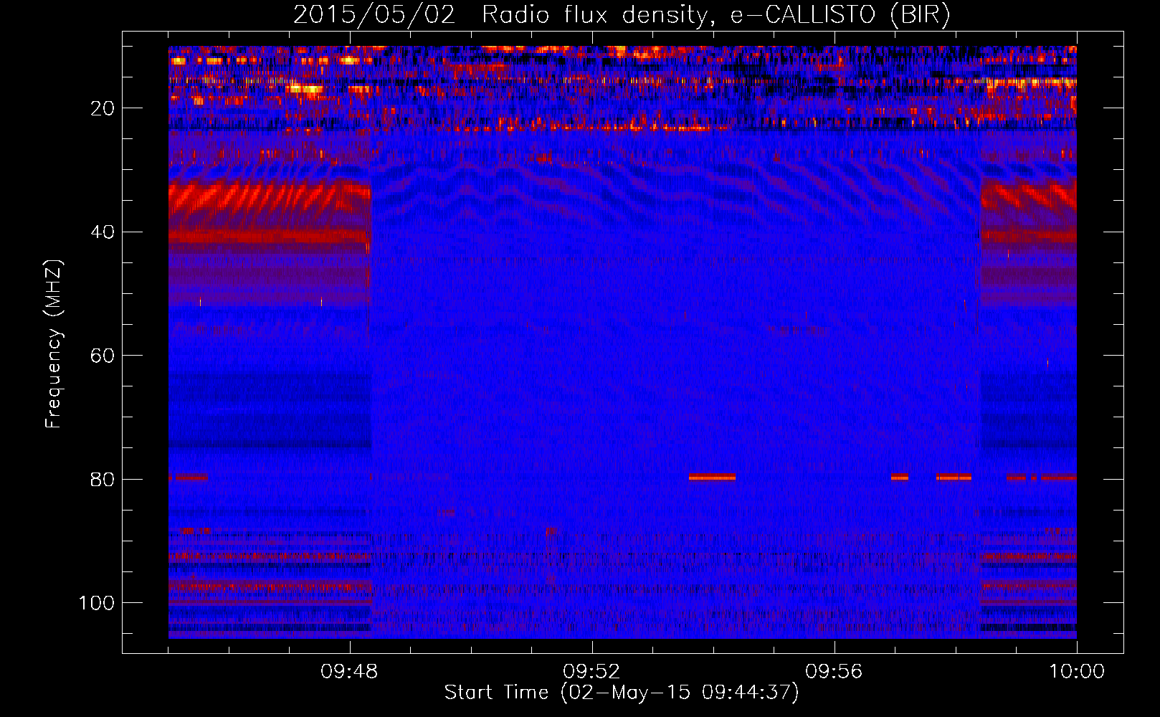Click the 'Start Time (02-May-15 09:44:37)' axis label
This screenshot has height=717, width=1160.
coord(622,693)
